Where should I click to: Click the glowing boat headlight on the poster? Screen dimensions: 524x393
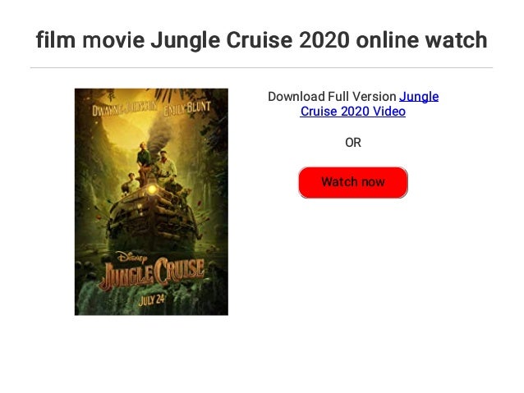point(152,189)
